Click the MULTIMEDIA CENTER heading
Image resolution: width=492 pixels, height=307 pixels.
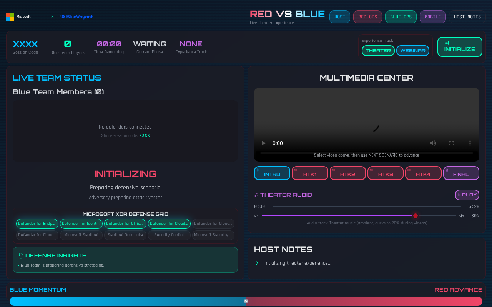point(367,78)
